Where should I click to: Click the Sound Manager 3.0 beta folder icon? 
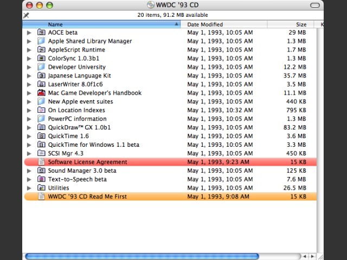click(41, 170)
